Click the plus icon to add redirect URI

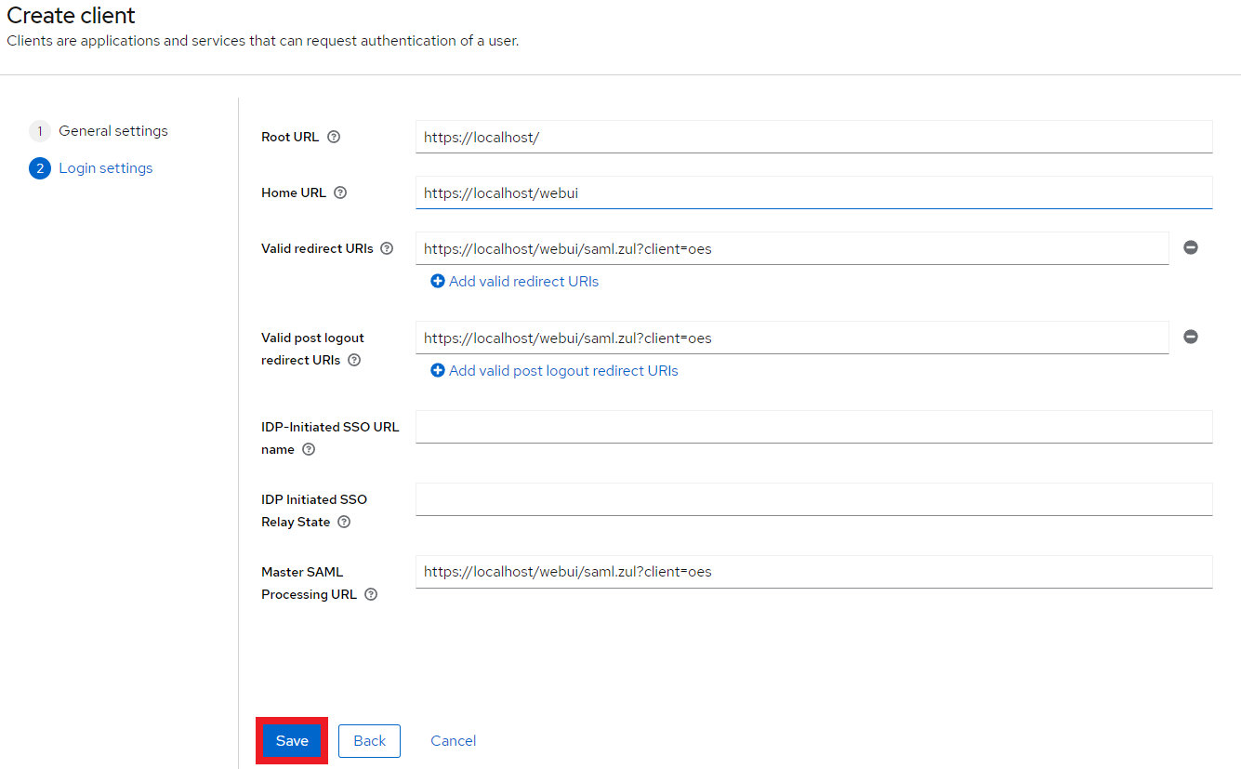[438, 280]
